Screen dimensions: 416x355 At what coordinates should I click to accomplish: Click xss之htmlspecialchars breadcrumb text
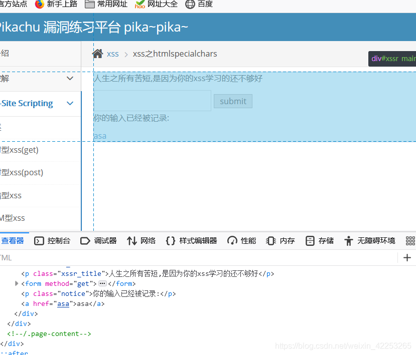(x=175, y=54)
